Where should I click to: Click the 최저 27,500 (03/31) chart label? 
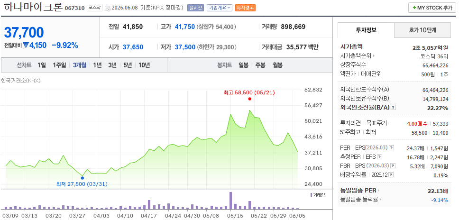[x=82, y=184]
